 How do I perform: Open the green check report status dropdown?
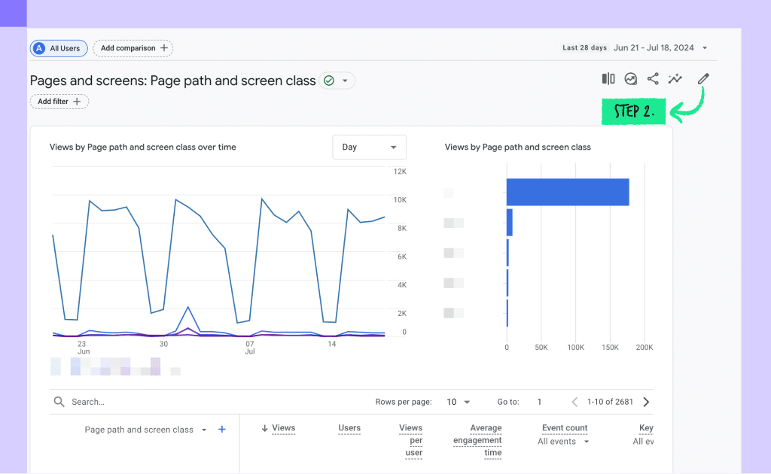(337, 81)
